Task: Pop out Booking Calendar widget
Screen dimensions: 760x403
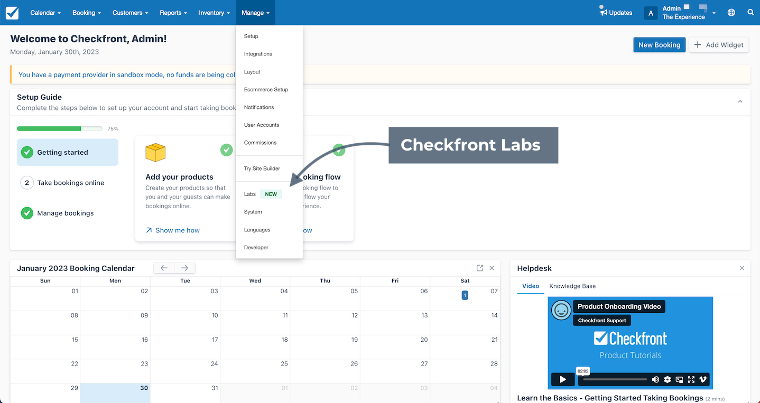Action: pyautogui.click(x=480, y=268)
